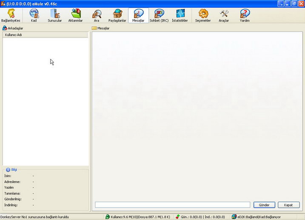Open the Araçlar tools icon
Image resolution: width=305 pixels, height=220 pixels.
point(224,14)
